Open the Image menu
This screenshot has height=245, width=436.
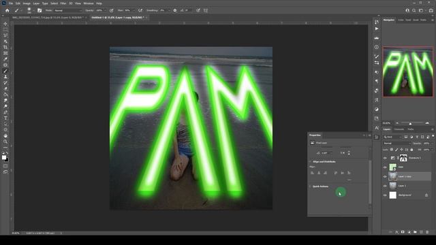click(x=27, y=3)
